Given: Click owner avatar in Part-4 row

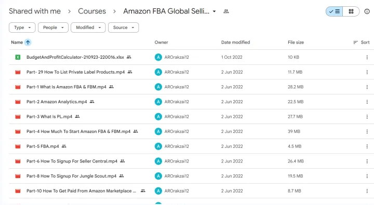Looking at the screenshot, I should point(158,132).
